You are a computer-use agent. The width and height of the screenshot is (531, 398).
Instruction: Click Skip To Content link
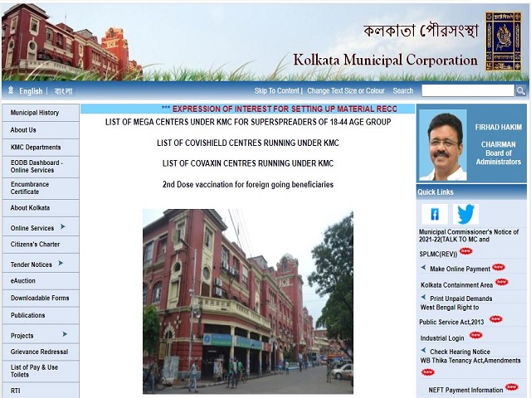[277, 90]
